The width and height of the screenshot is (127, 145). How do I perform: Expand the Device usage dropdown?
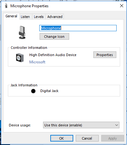pyautogui.click(x=81, y=125)
